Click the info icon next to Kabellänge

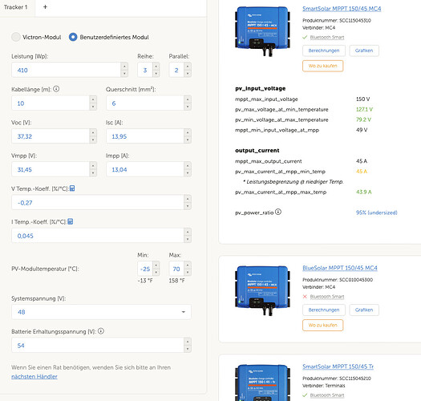[56, 89]
